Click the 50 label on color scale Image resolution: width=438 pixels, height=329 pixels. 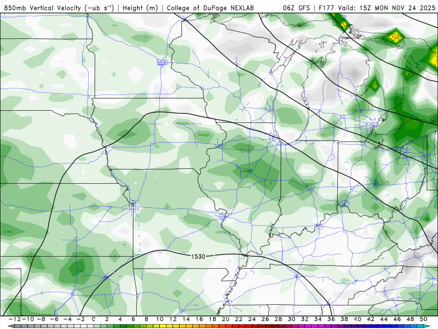[423, 319]
